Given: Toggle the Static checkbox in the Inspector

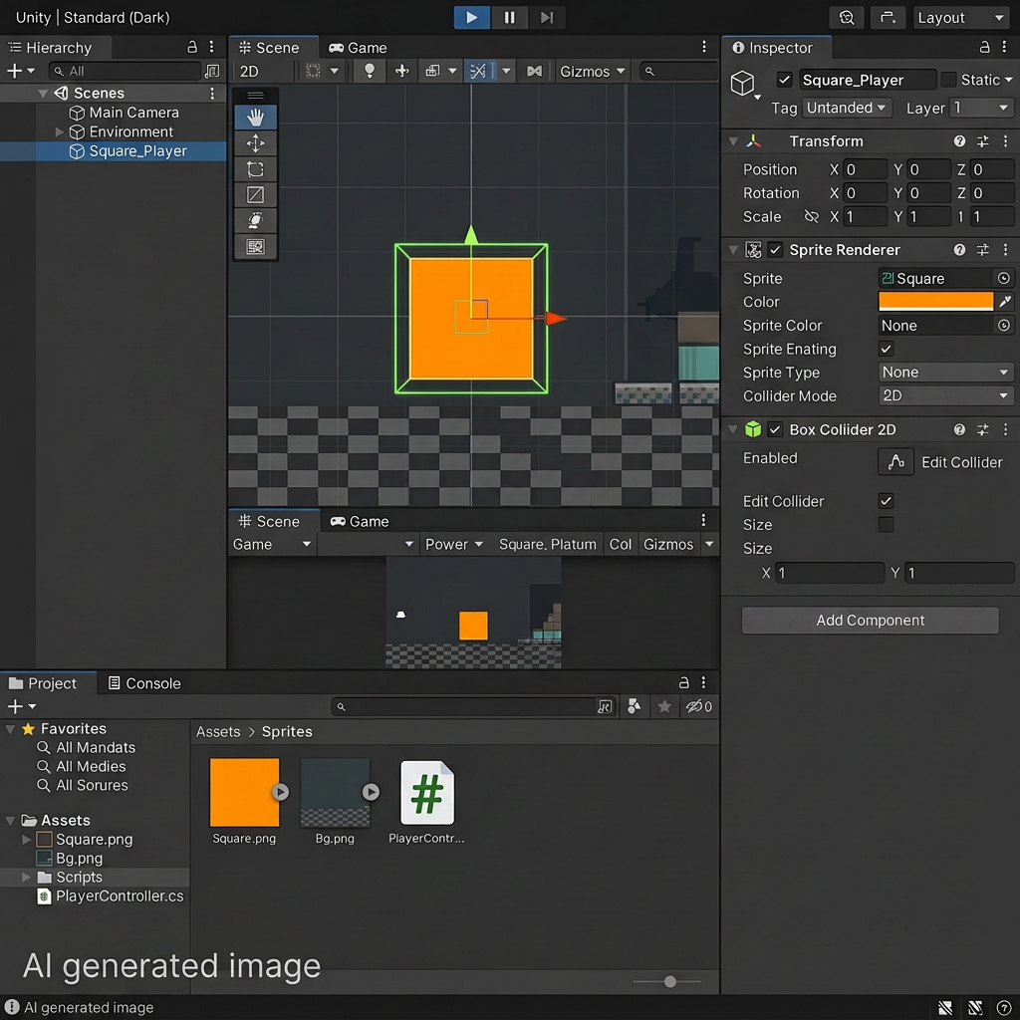Looking at the screenshot, I should (x=948, y=80).
